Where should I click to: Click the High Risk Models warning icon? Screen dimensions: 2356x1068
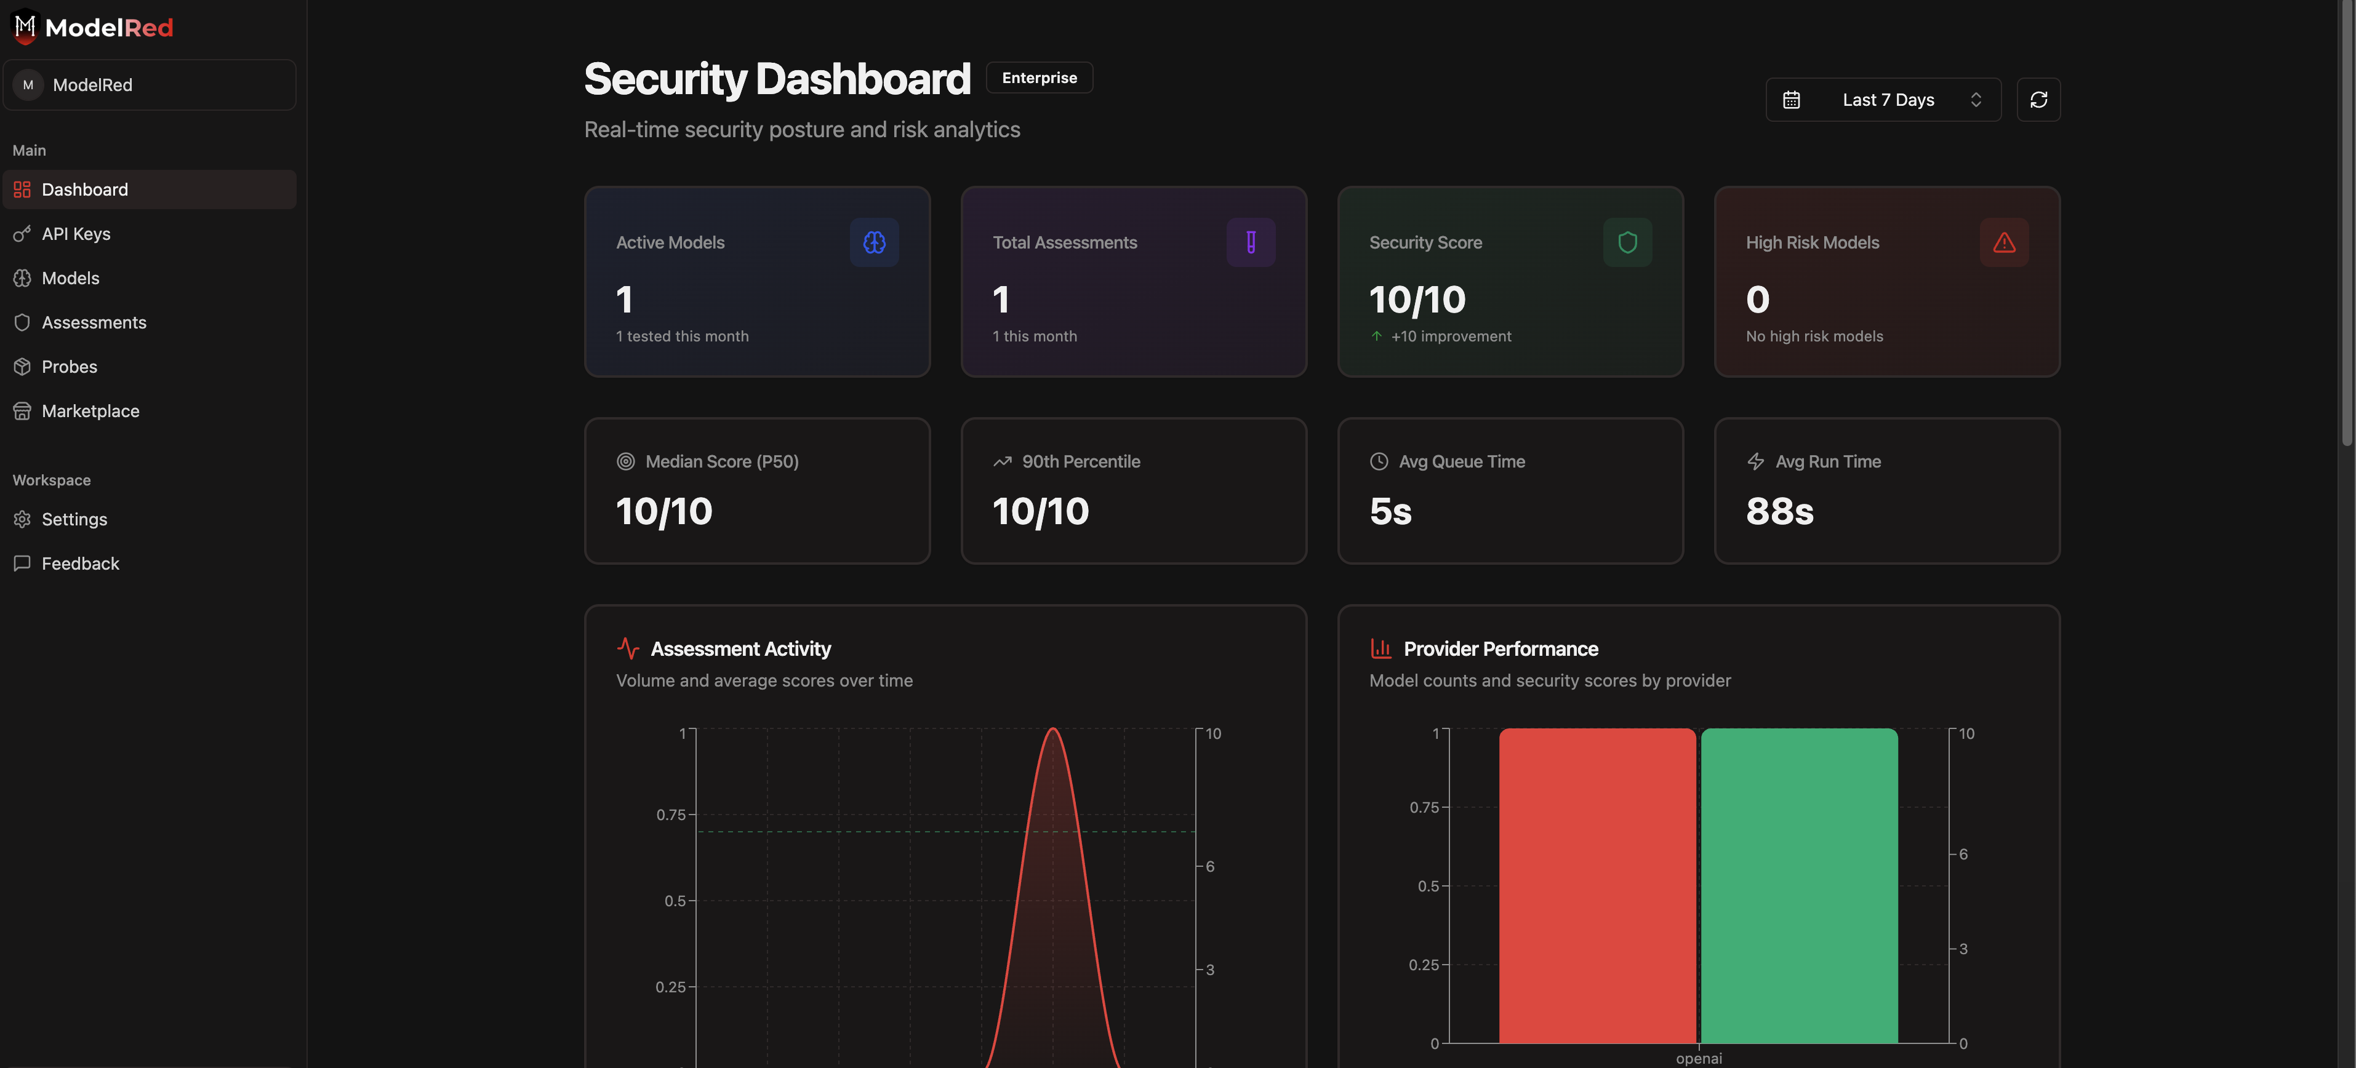2004,242
